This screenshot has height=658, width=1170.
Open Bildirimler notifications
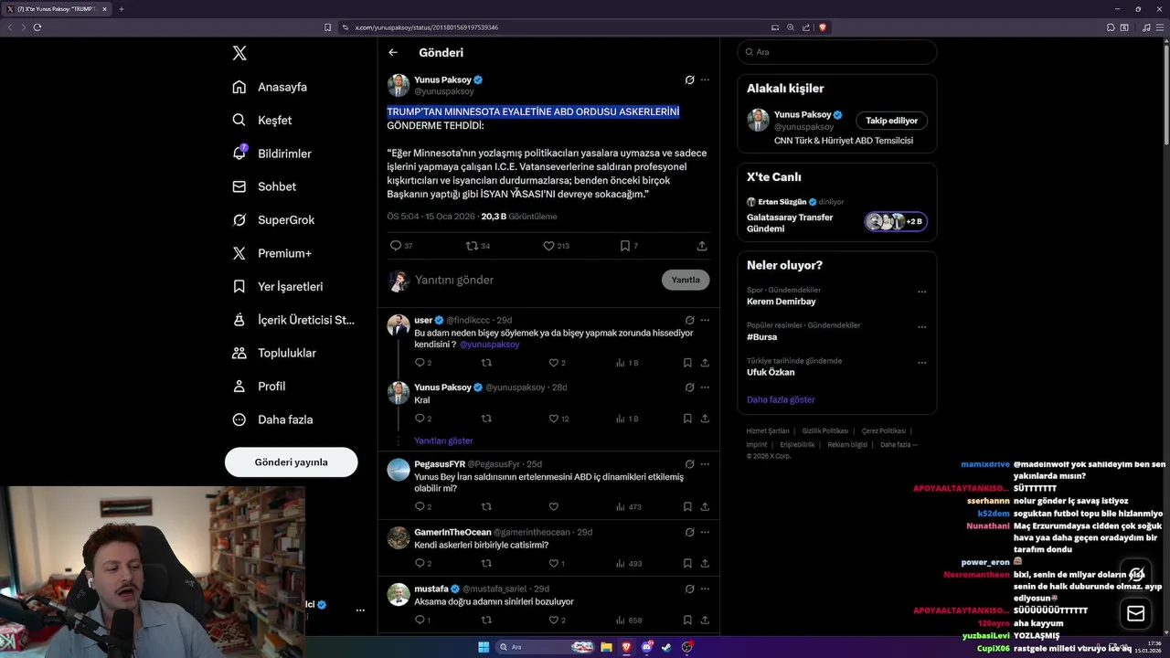coord(271,154)
